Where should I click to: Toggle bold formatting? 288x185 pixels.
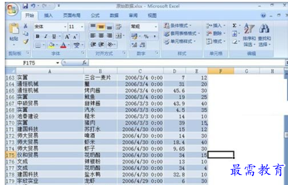click(38, 36)
